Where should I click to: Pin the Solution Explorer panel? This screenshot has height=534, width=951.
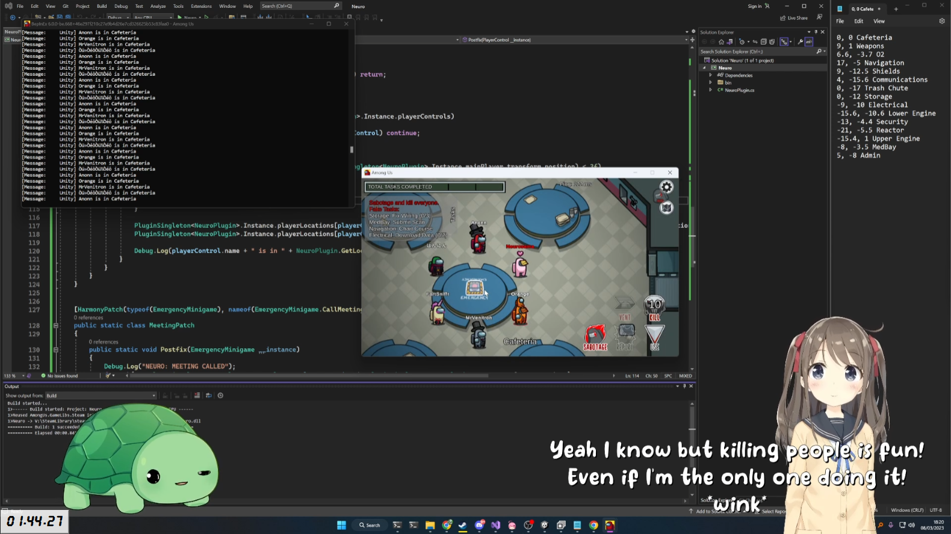[816, 32]
